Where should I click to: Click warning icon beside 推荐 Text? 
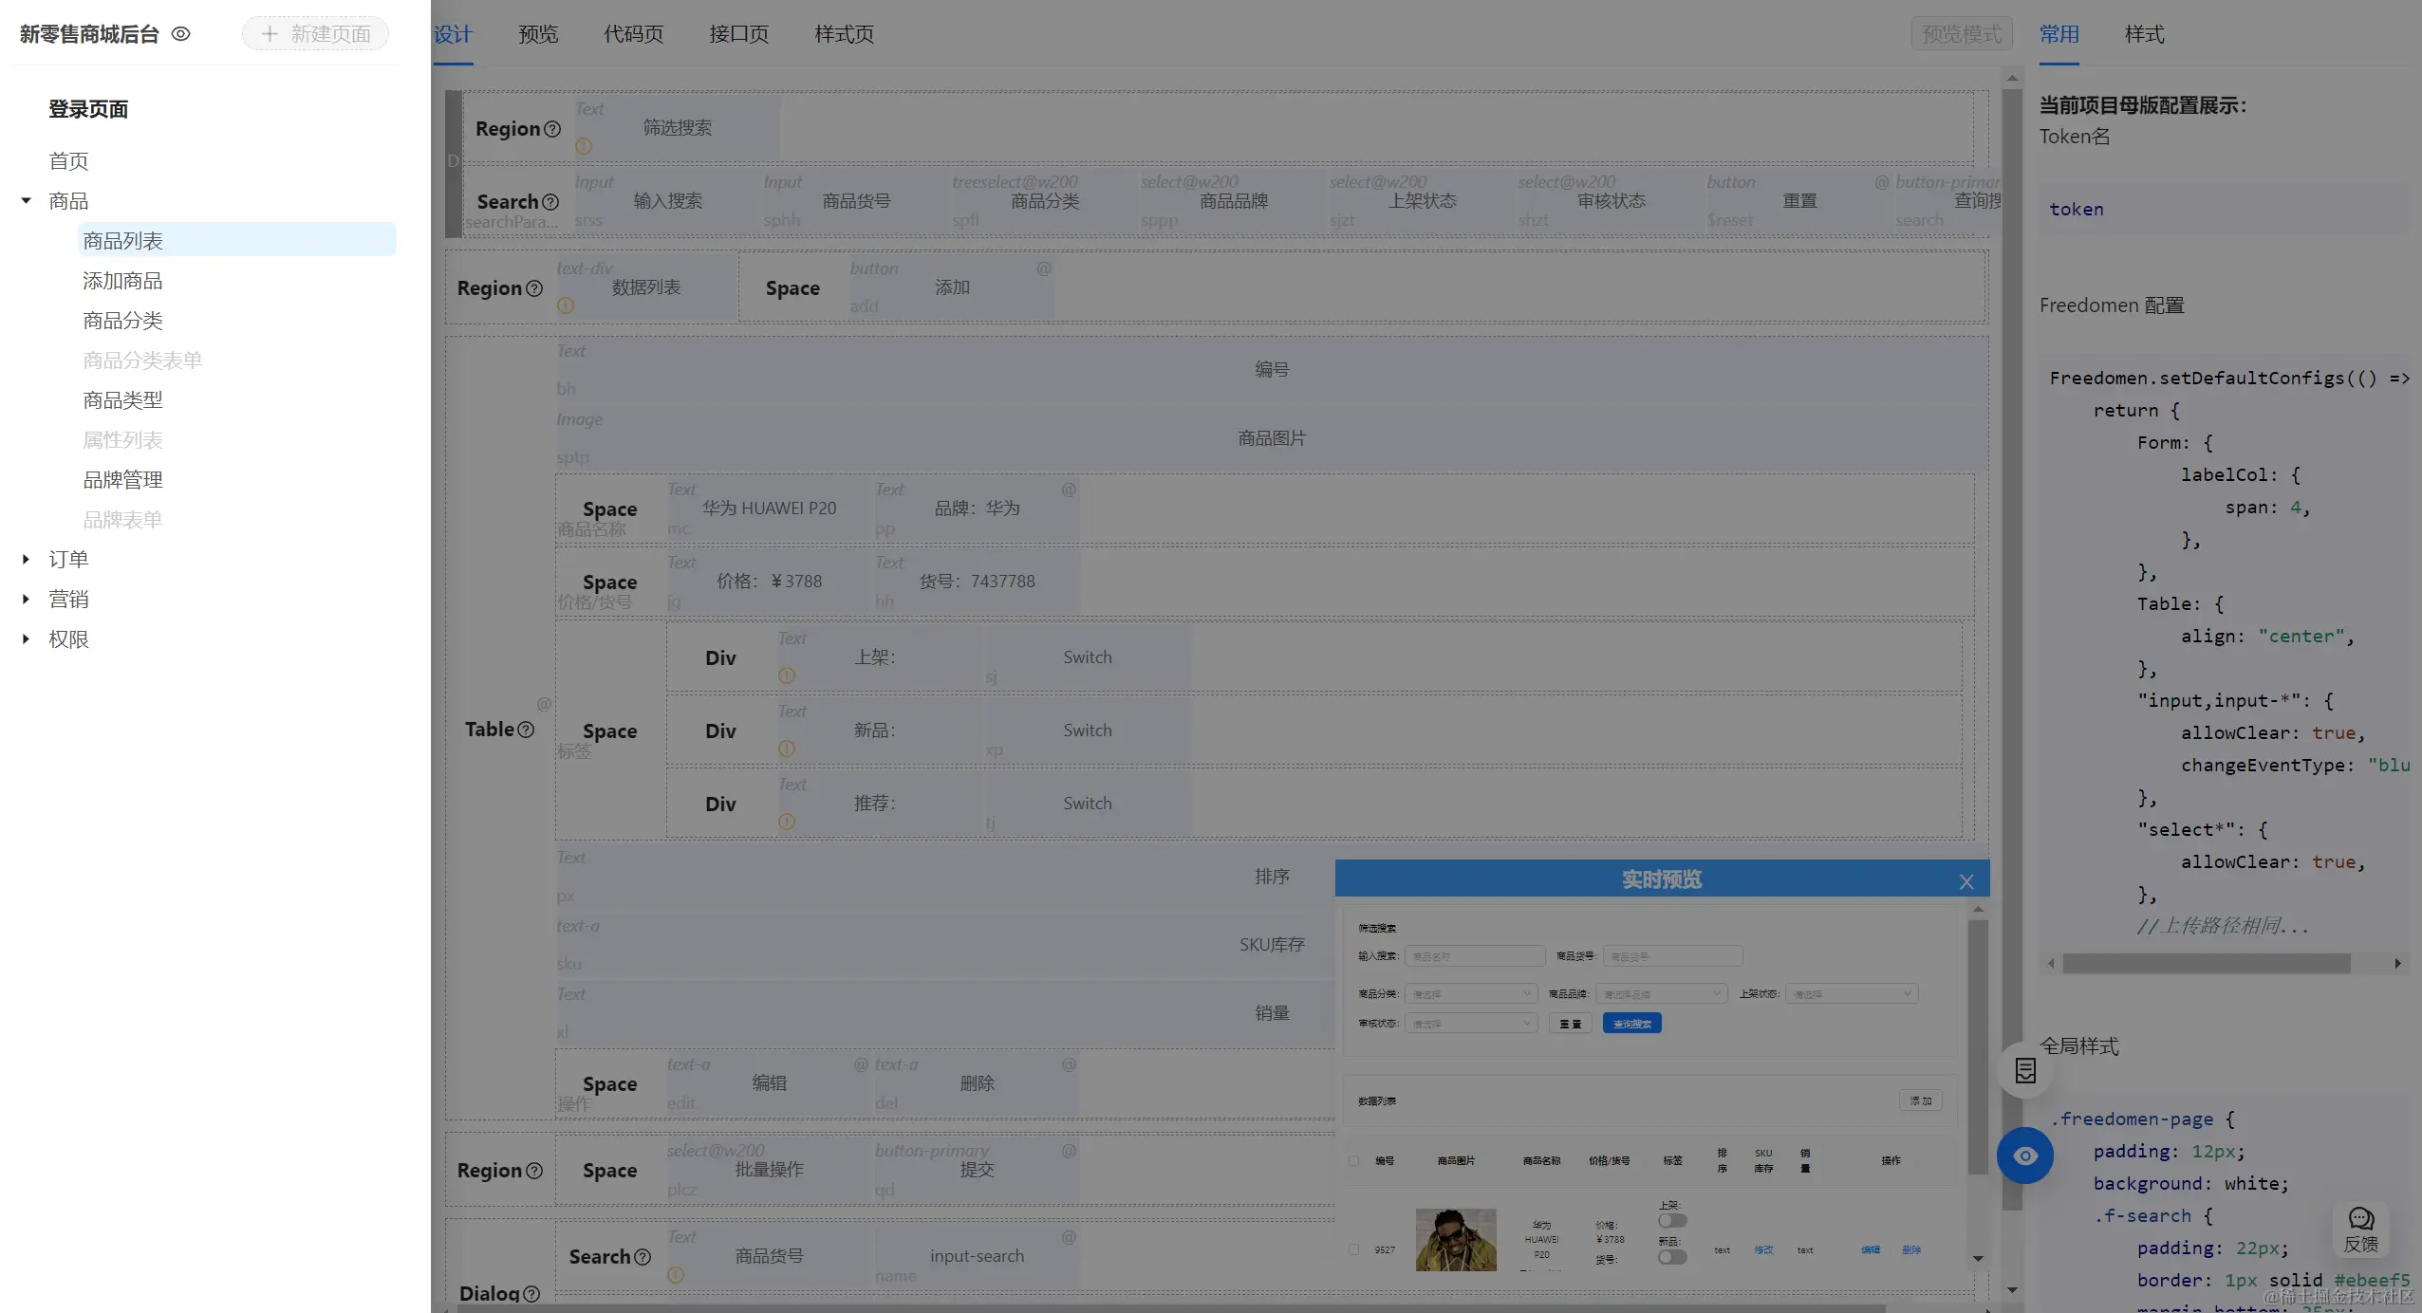[787, 822]
